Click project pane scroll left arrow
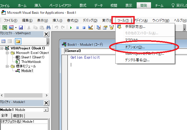 2,95
